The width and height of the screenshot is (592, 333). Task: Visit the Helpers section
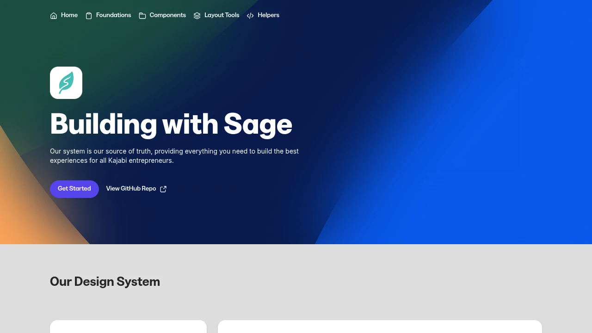tap(268, 15)
